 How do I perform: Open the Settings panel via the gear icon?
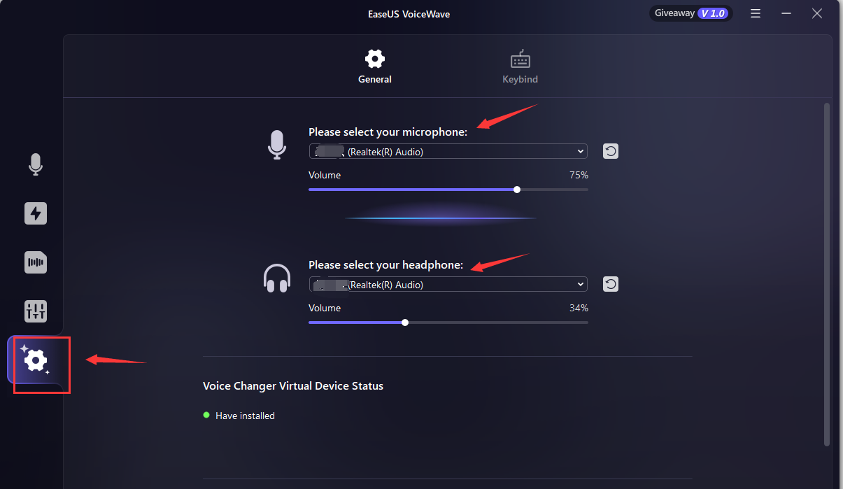tap(39, 361)
